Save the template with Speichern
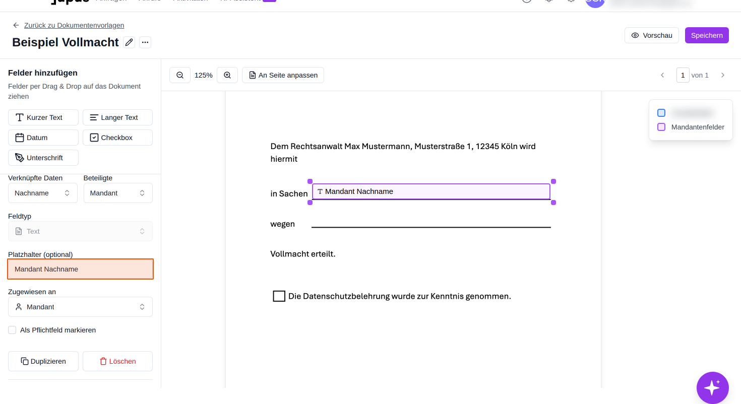This screenshot has height=404, width=741. (x=707, y=35)
